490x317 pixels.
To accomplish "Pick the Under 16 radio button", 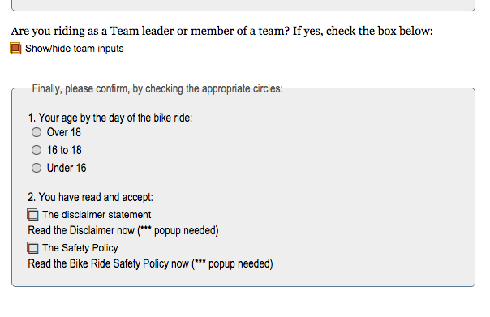I will [37, 168].
